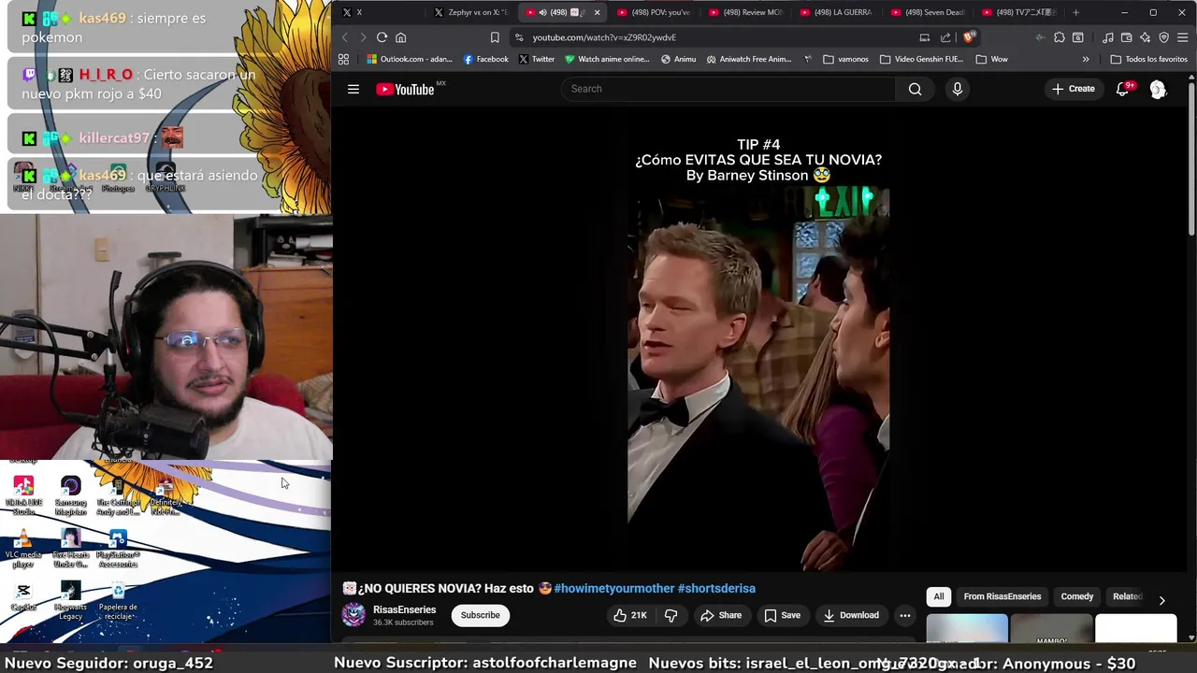Switch to the Review MON tab
1197x673 pixels.
[745, 12]
